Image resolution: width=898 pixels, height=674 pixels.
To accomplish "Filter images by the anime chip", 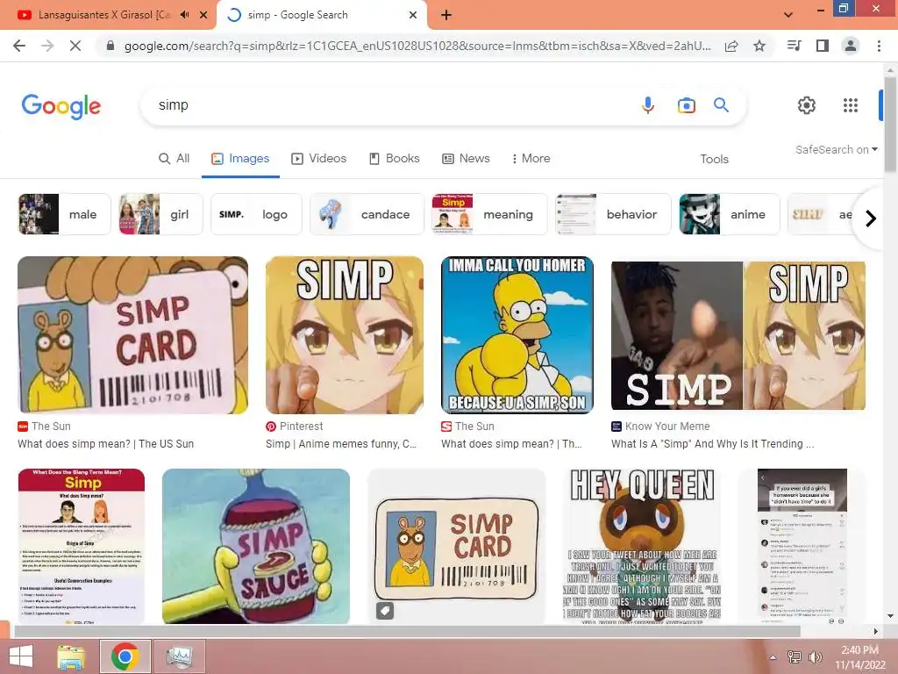I will point(729,214).
